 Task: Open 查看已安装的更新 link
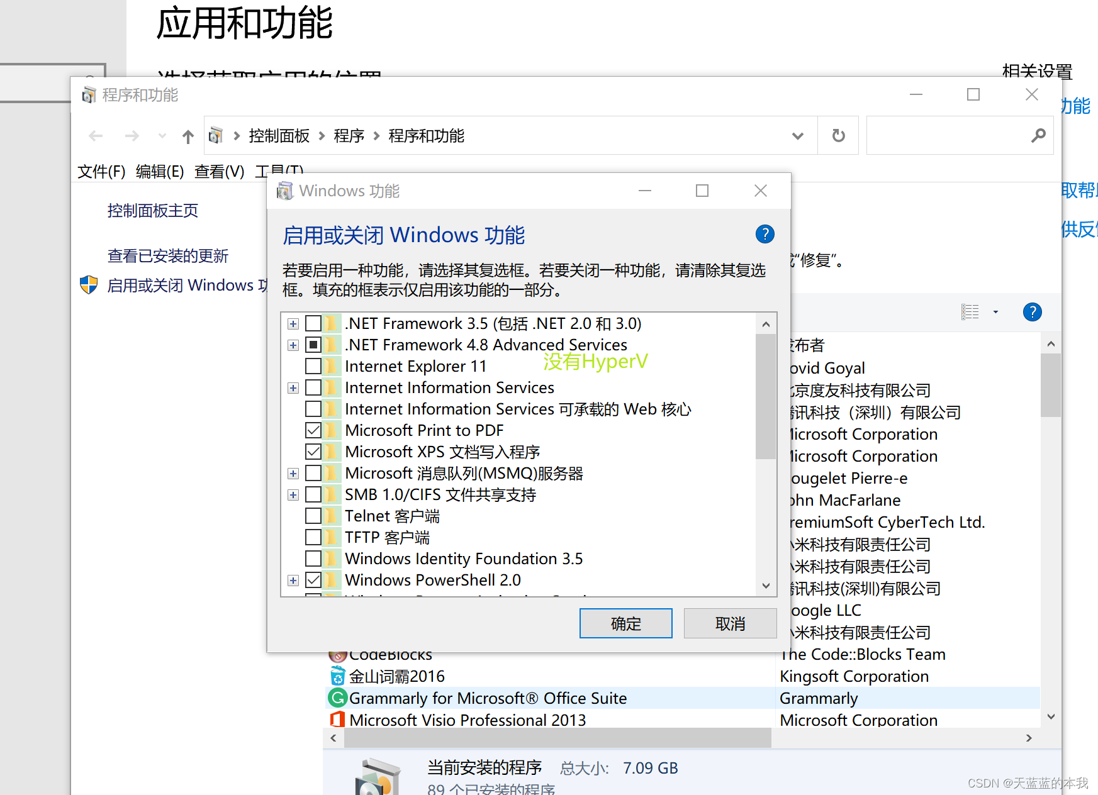(x=168, y=256)
